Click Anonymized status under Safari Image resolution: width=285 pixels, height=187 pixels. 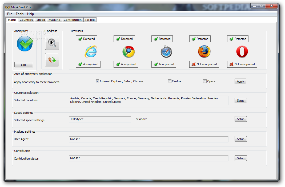[164, 64]
